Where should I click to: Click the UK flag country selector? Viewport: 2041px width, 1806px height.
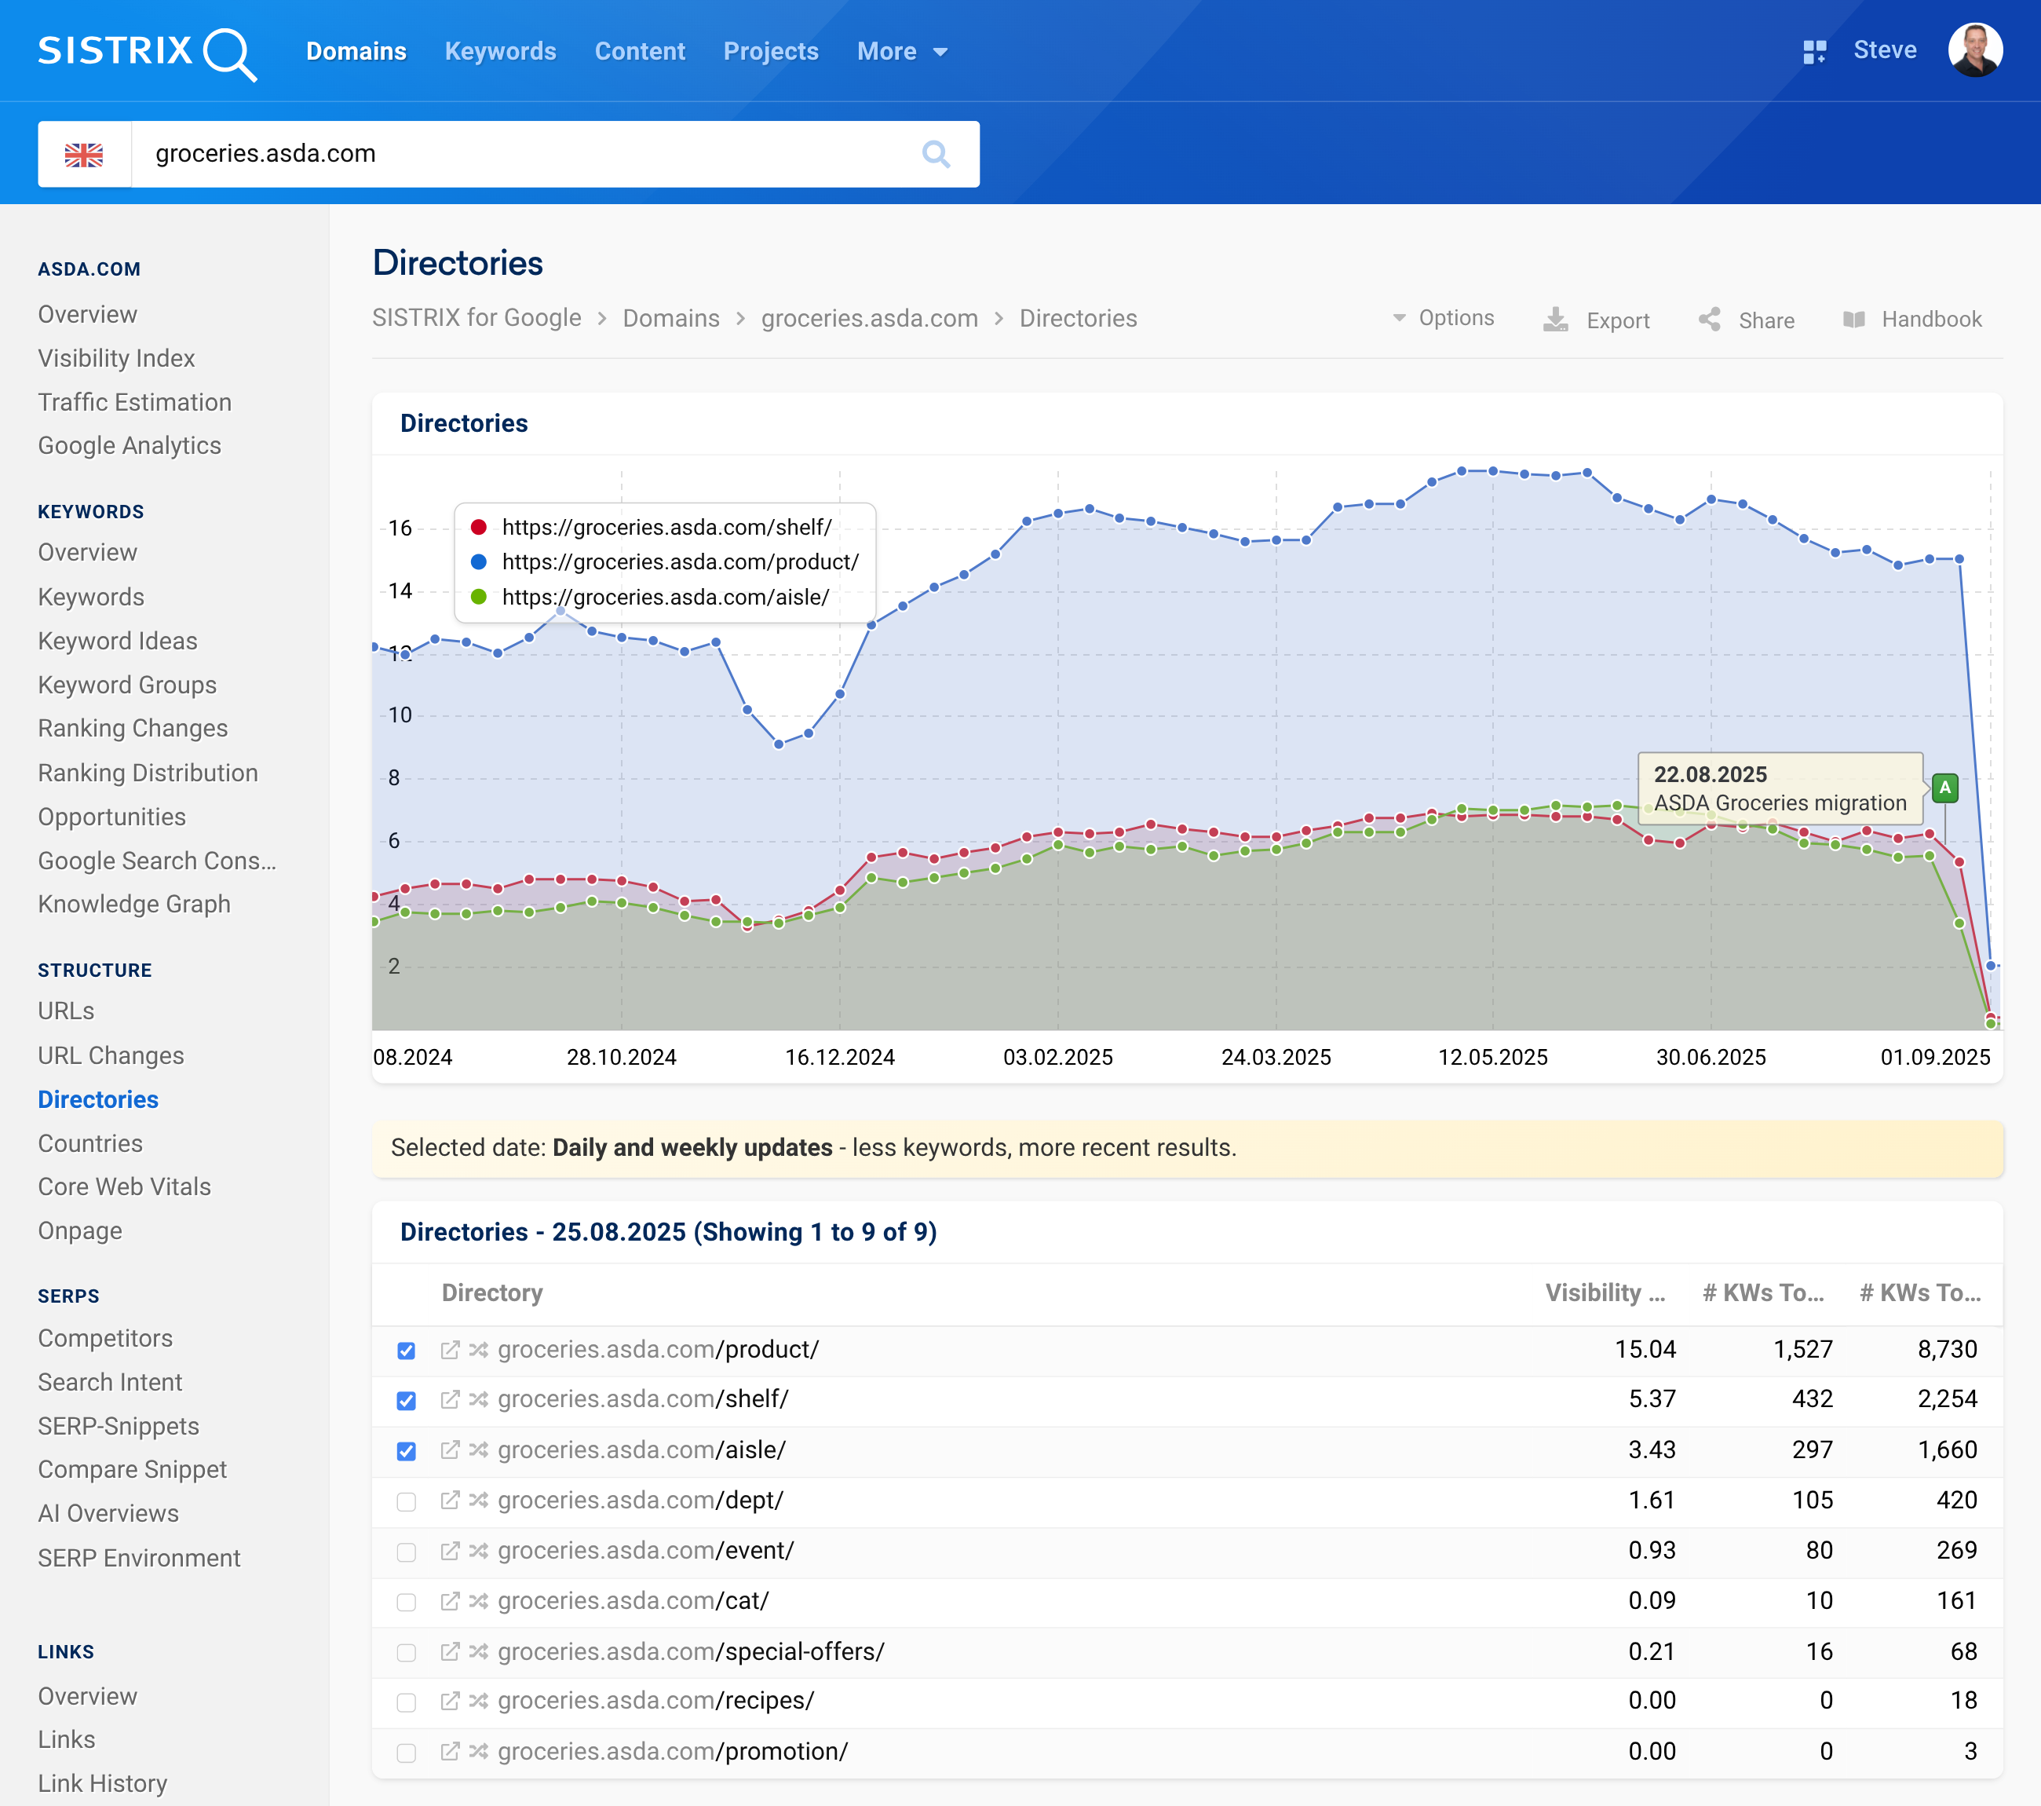coord(84,154)
